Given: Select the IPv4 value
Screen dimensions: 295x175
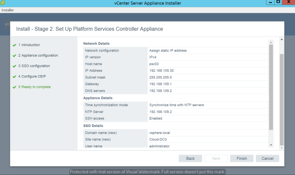Looking at the screenshot, I should coord(153,57).
